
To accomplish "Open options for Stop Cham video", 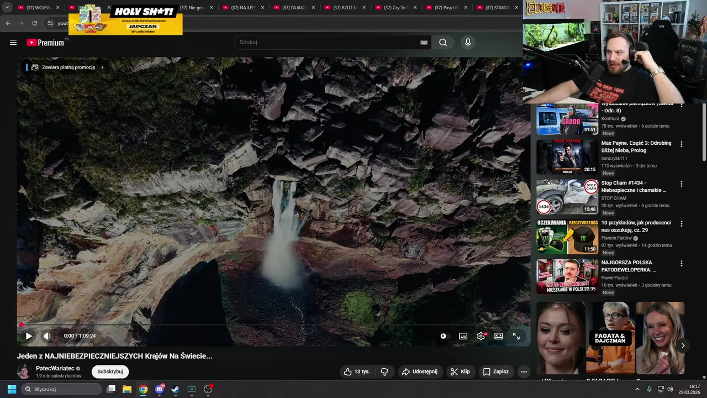I will click(x=682, y=184).
